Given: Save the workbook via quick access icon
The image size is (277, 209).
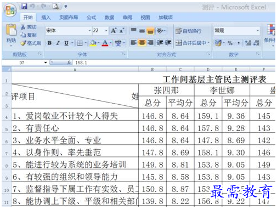Looking at the screenshot, I should pyautogui.click(x=24, y=7).
